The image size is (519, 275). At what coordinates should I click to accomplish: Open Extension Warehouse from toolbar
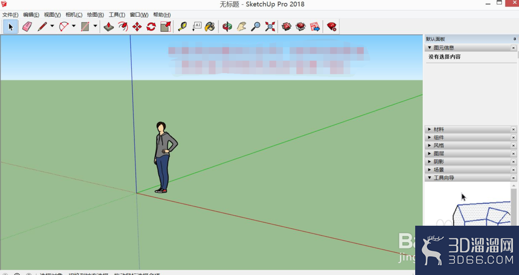[301, 26]
